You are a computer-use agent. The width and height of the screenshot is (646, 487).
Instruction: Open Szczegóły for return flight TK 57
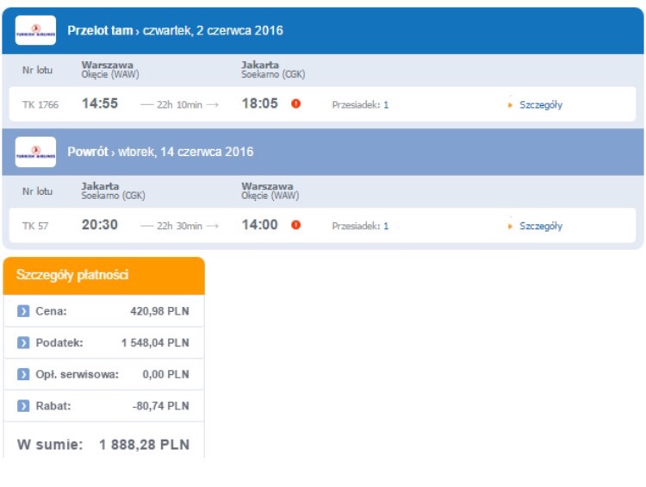(541, 226)
